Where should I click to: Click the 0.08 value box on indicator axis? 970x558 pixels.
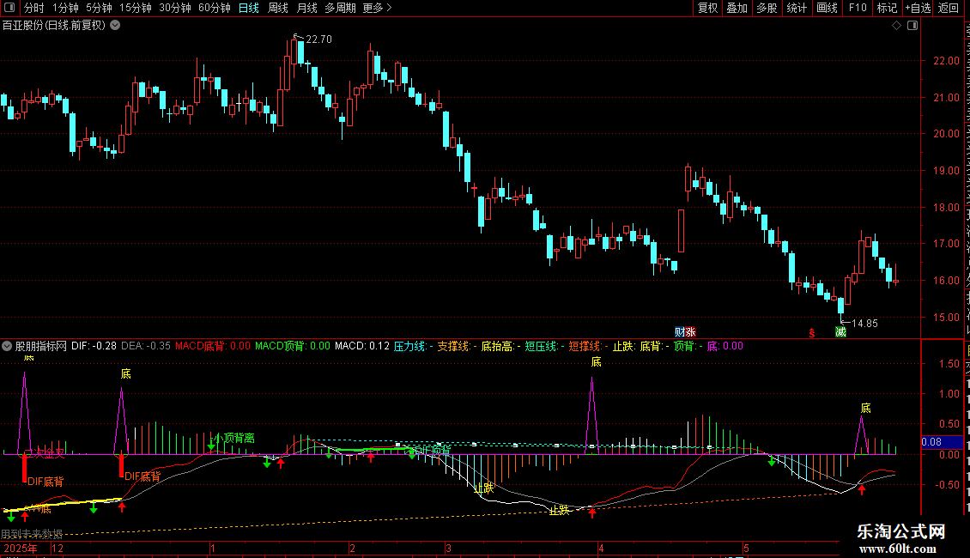click(x=943, y=442)
